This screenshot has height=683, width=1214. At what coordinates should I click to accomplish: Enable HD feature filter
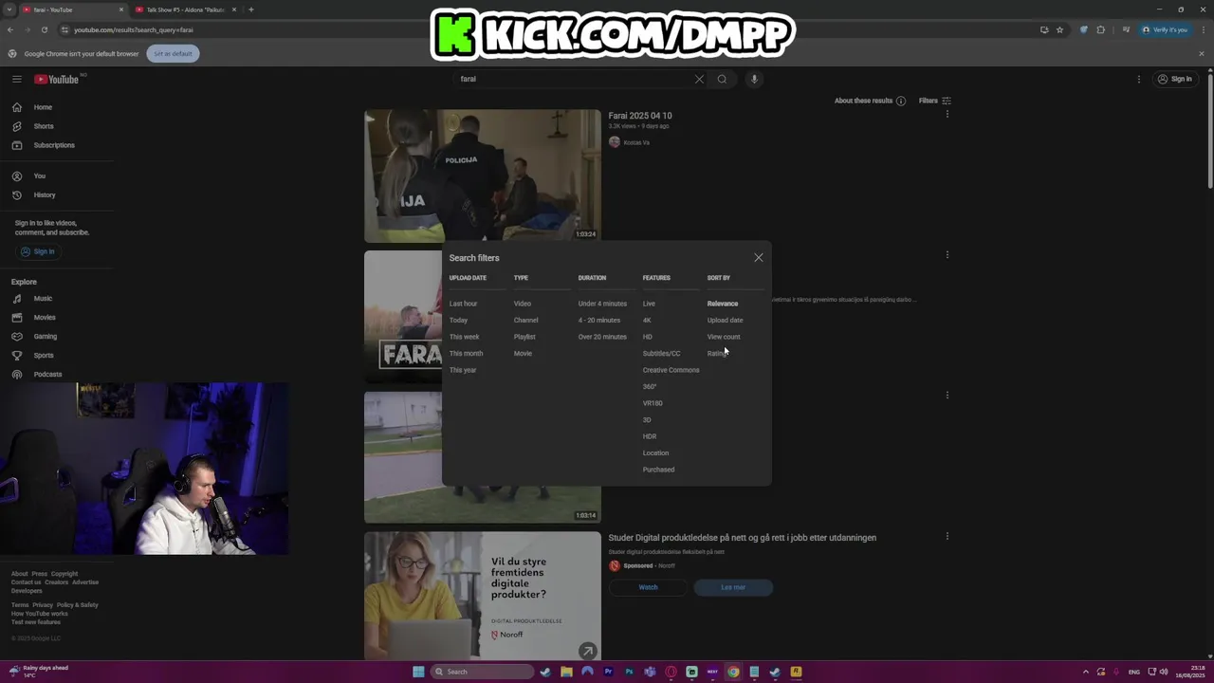point(648,337)
